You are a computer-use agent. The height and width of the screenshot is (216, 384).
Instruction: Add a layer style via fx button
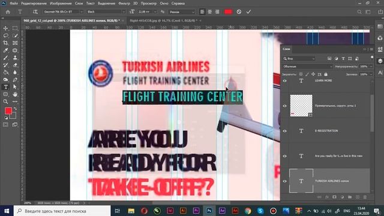pyautogui.click(x=327, y=197)
